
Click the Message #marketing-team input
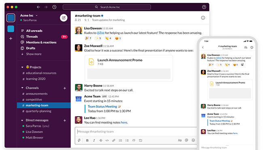tap(136, 131)
